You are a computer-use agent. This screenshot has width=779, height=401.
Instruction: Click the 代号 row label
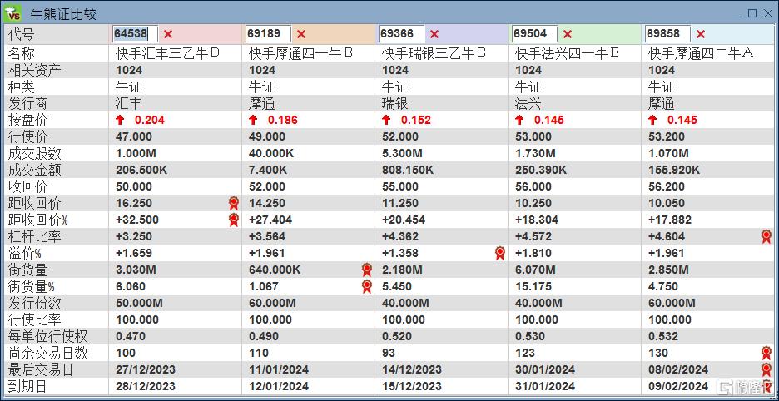[22, 34]
